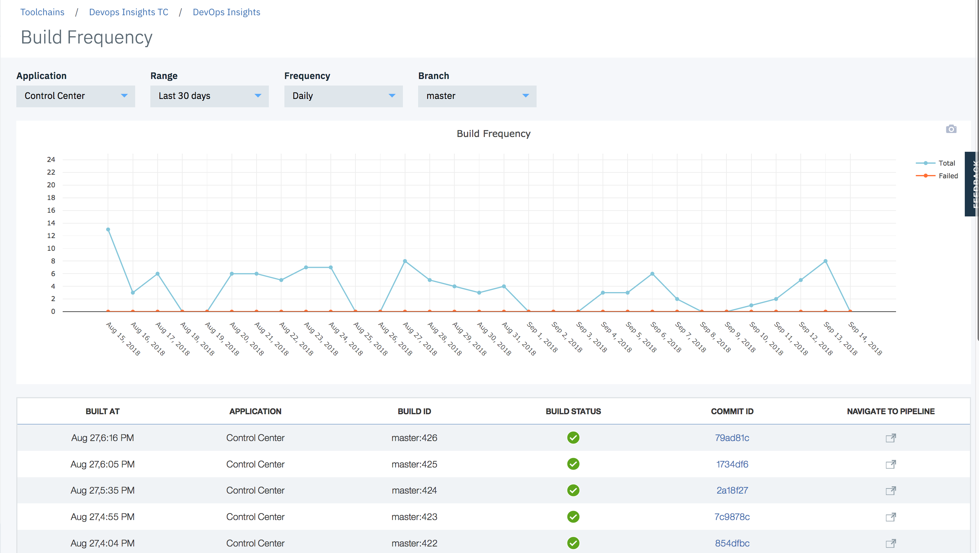Open pipeline link for build master:425
The image size is (979, 553).
pyautogui.click(x=891, y=464)
